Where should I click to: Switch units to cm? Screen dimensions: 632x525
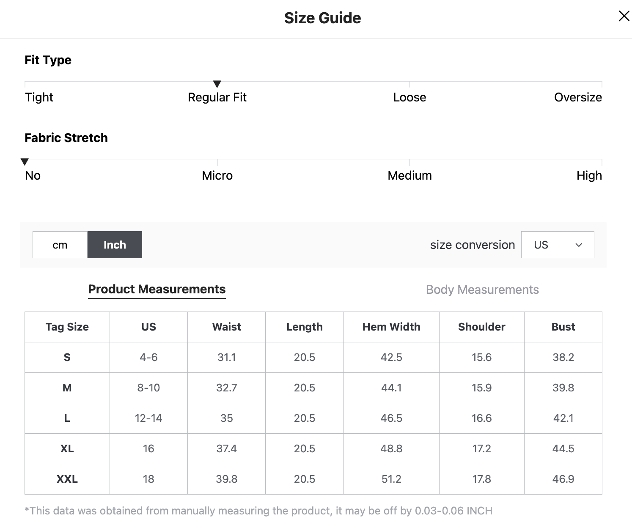pos(60,245)
